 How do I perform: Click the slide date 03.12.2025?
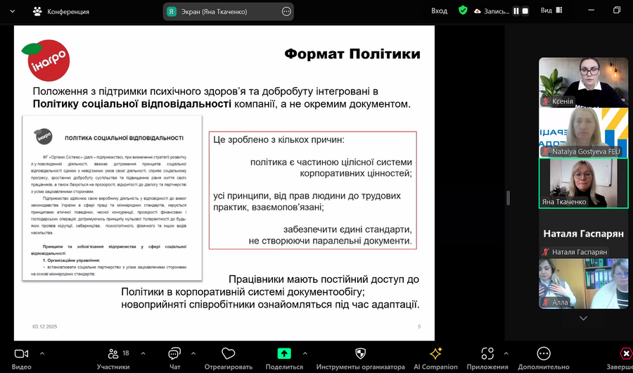tap(45, 327)
